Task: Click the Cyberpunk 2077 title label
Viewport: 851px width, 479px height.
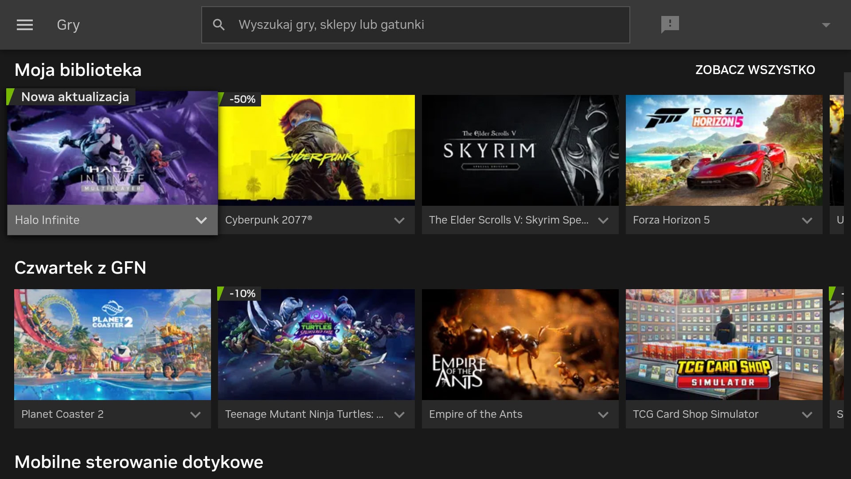Action: [x=269, y=220]
